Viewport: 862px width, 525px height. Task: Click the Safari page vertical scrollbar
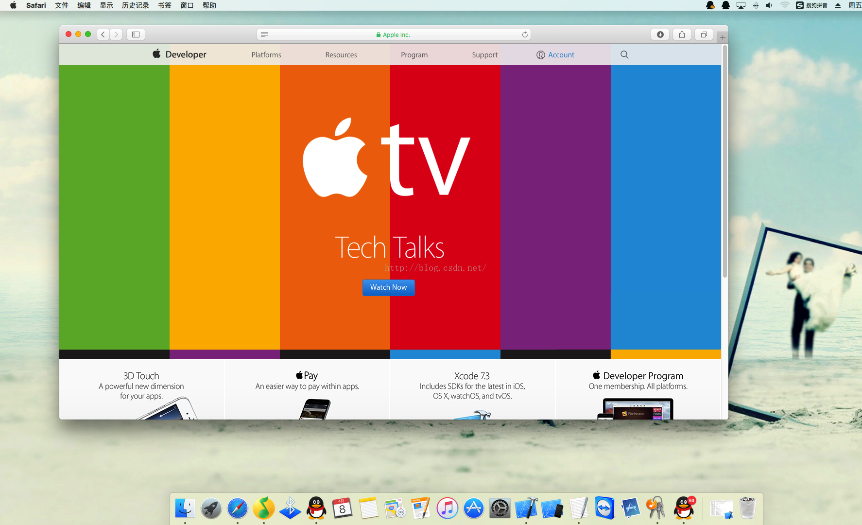724,162
